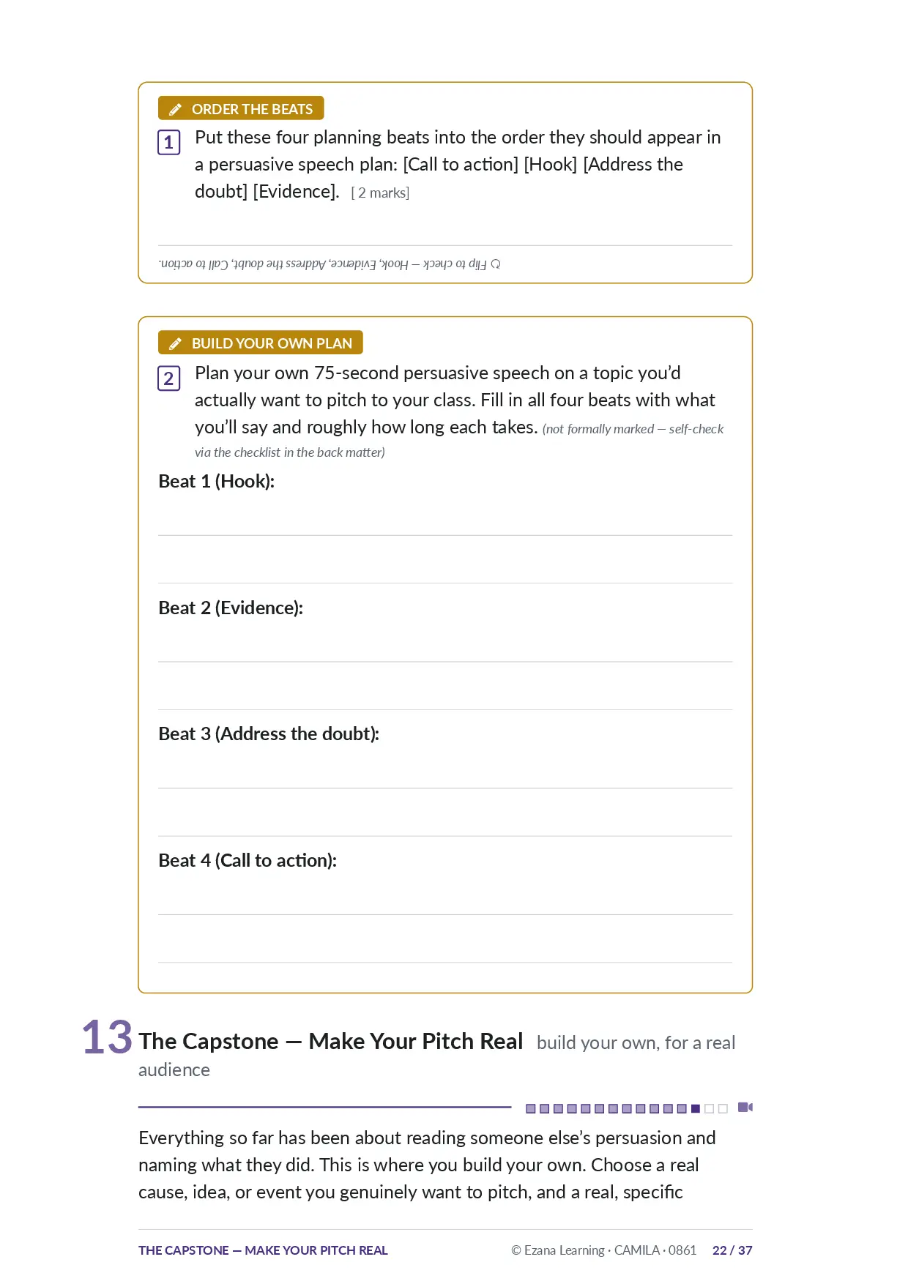Click the page number 22 / 37
908x1284 pixels.
(x=732, y=1250)
